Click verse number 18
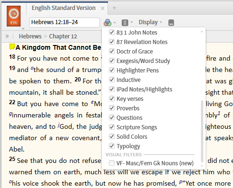This screenshot has height=188, width=233. pyautogui.click(x=12, y=57)
